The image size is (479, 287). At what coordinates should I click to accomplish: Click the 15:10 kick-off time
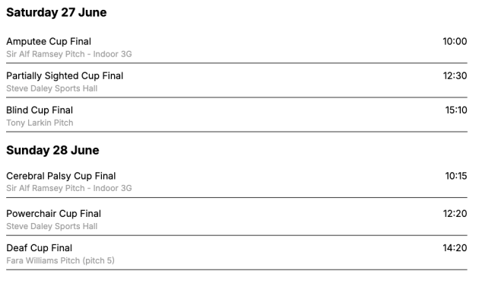456,110
